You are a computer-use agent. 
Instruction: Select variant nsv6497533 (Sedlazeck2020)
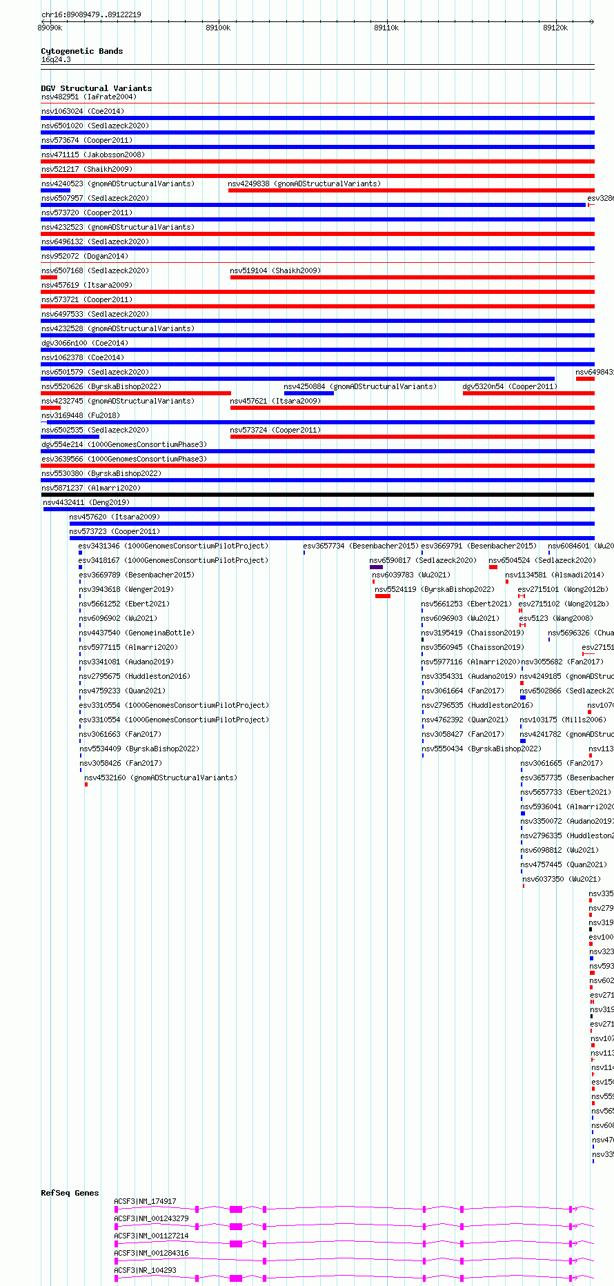pyautogui.click(x=95, y=314)
